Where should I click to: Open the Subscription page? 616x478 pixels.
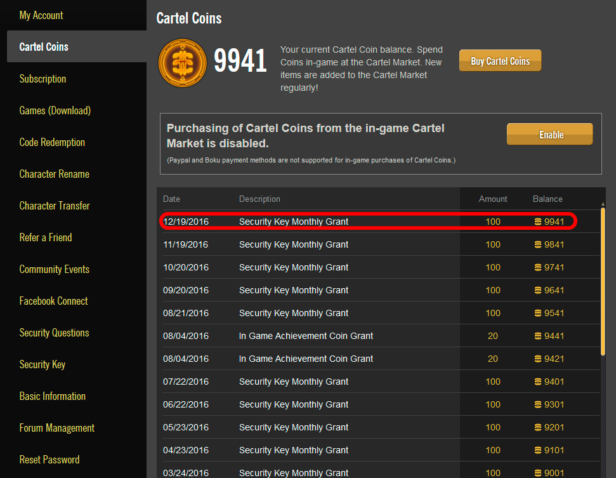43,79
